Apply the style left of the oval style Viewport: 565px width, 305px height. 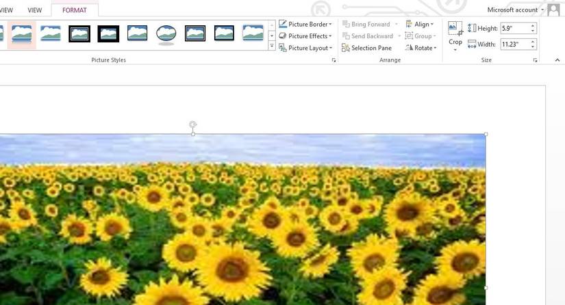pyautogui.click(x=137, y=33)
